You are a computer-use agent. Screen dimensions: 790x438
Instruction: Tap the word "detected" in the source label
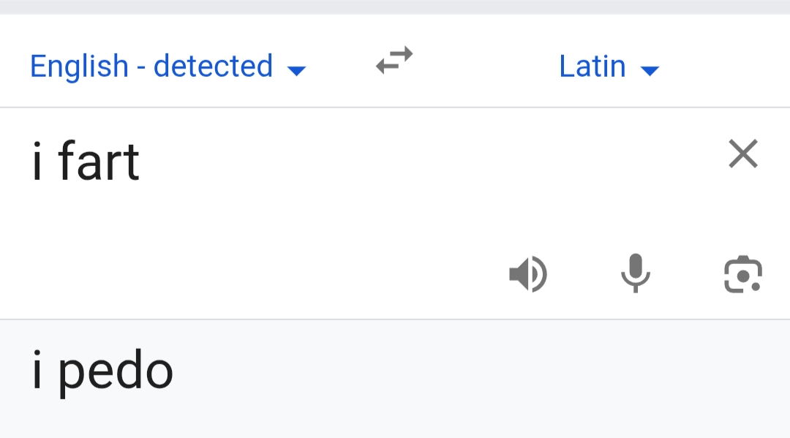tap(213, 67)
